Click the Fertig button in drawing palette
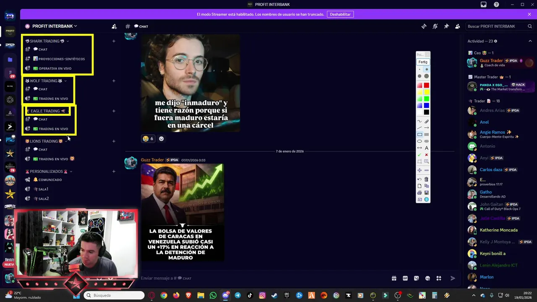Screen dimensions: 537x302 423,62
